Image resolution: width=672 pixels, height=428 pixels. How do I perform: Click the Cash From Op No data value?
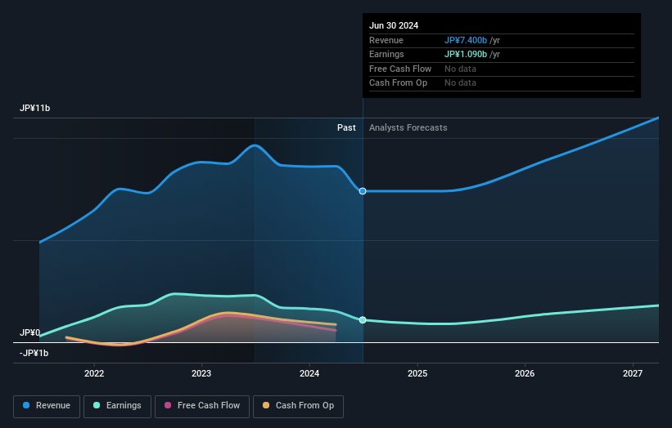460,83
